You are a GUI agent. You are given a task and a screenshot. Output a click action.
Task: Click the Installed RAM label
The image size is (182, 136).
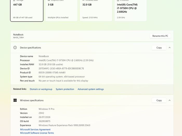(27, 65)
